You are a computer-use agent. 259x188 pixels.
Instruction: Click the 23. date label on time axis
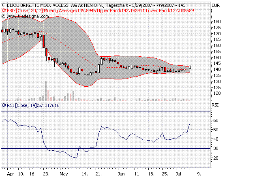click(x=46, y=174)
